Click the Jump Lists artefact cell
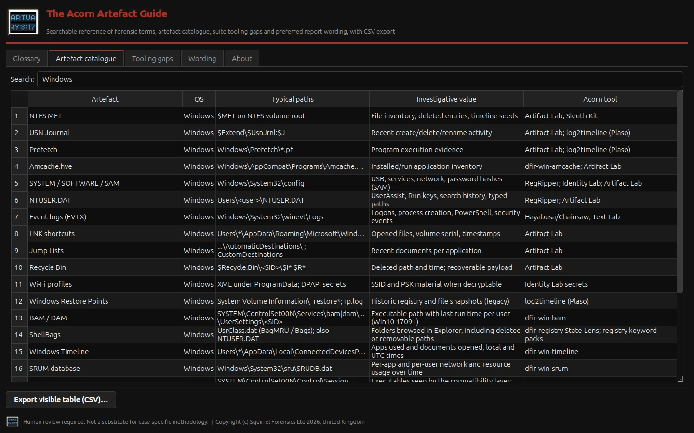The width and height of the screenshot is (694, 433). pyautogui.click(x=105, y=251)
